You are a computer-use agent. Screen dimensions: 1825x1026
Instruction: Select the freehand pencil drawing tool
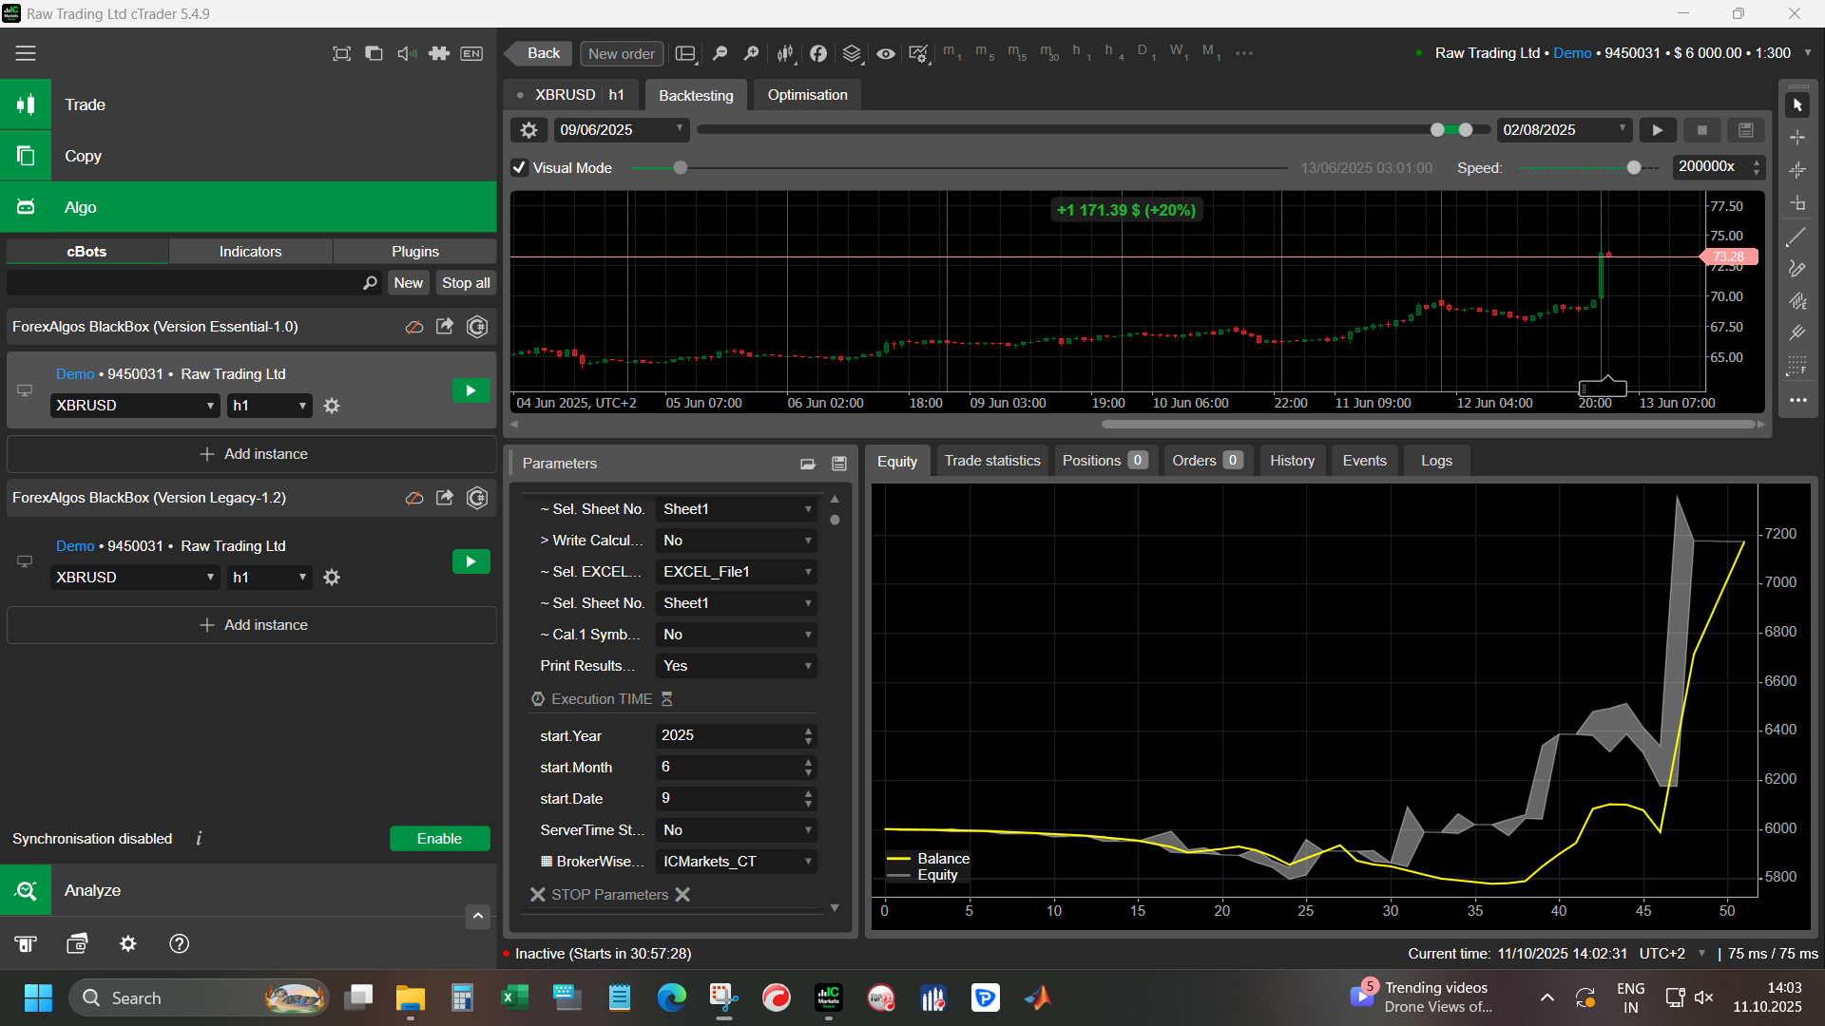pos(1796,269)
